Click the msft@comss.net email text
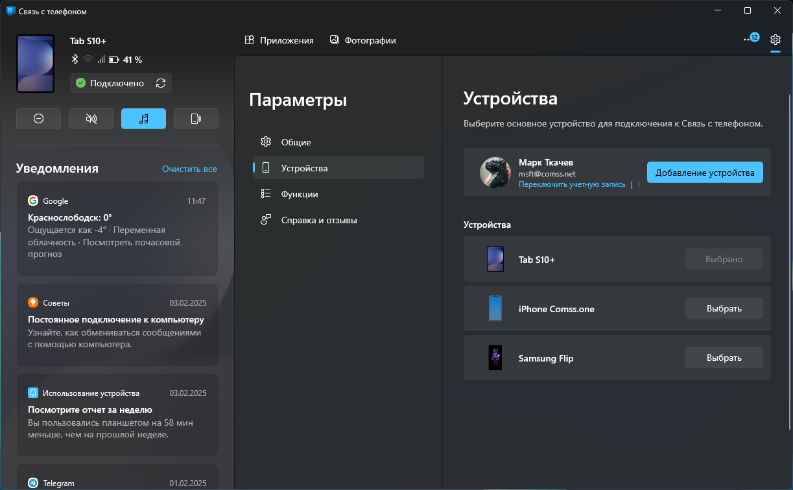Viewport: 793px width, 490px height. coord(547,174)
